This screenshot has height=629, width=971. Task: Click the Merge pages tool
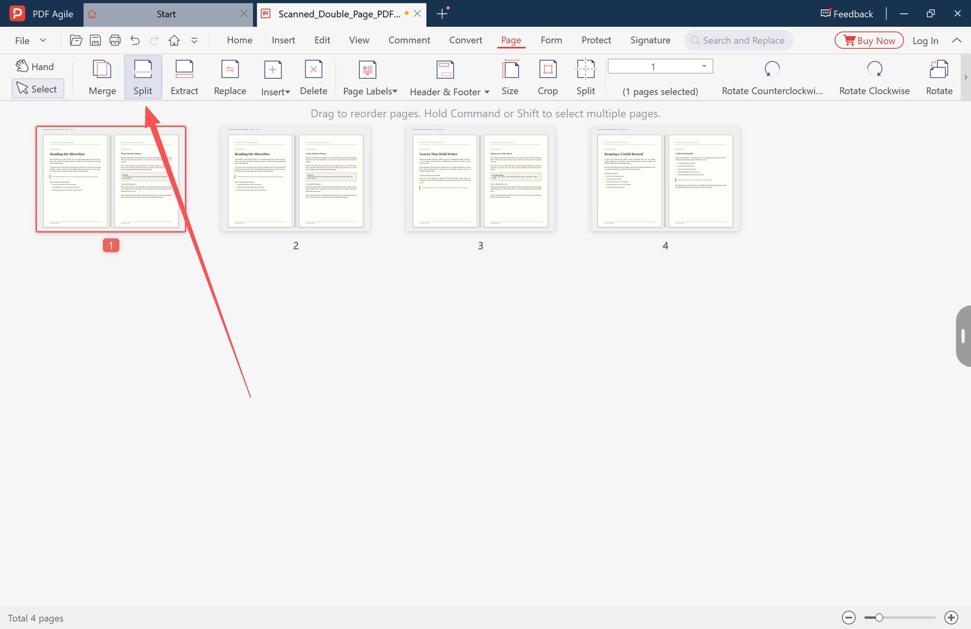102,77
